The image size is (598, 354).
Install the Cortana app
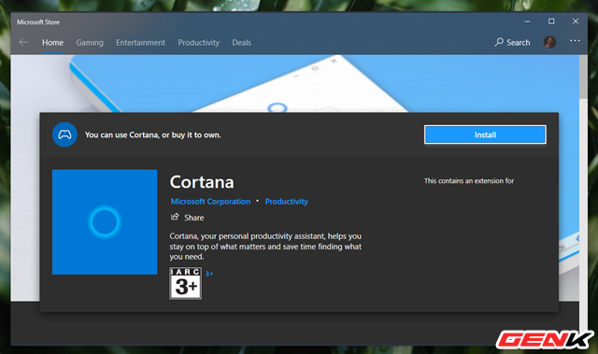(x=485, y=135)
